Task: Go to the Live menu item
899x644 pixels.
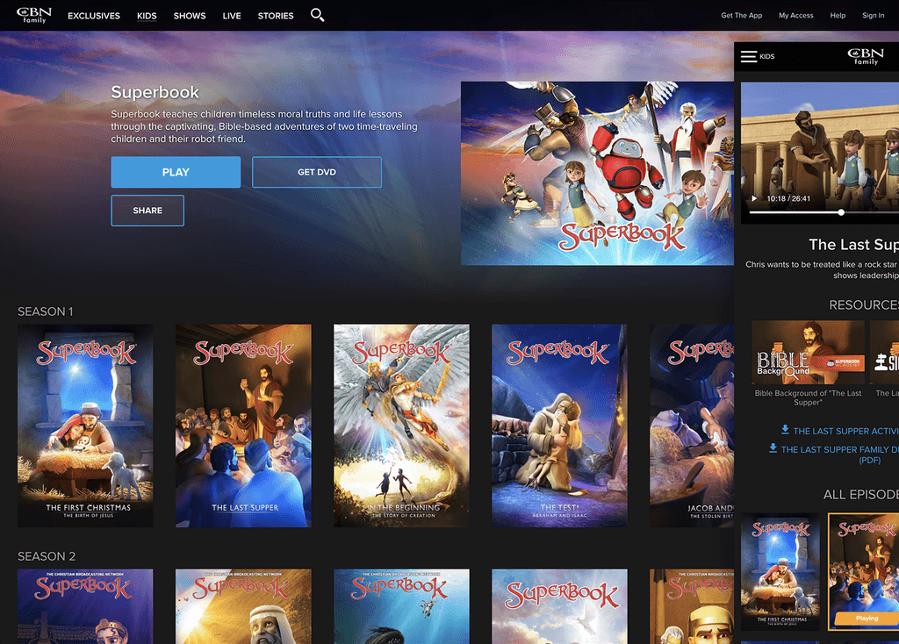Action: tap(232, 16)
